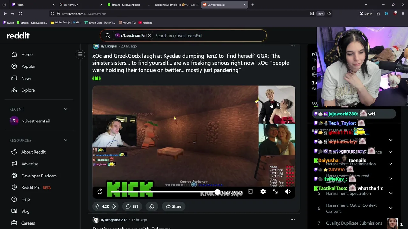
Task: Open the tab search dropdown
Action: pos(366,5)
